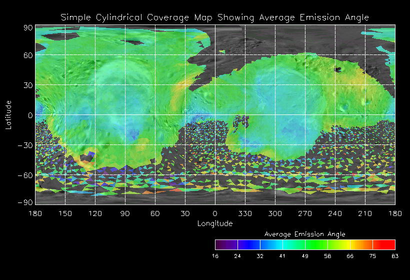Click the latitude axis tick label '0'

(30, 115)
